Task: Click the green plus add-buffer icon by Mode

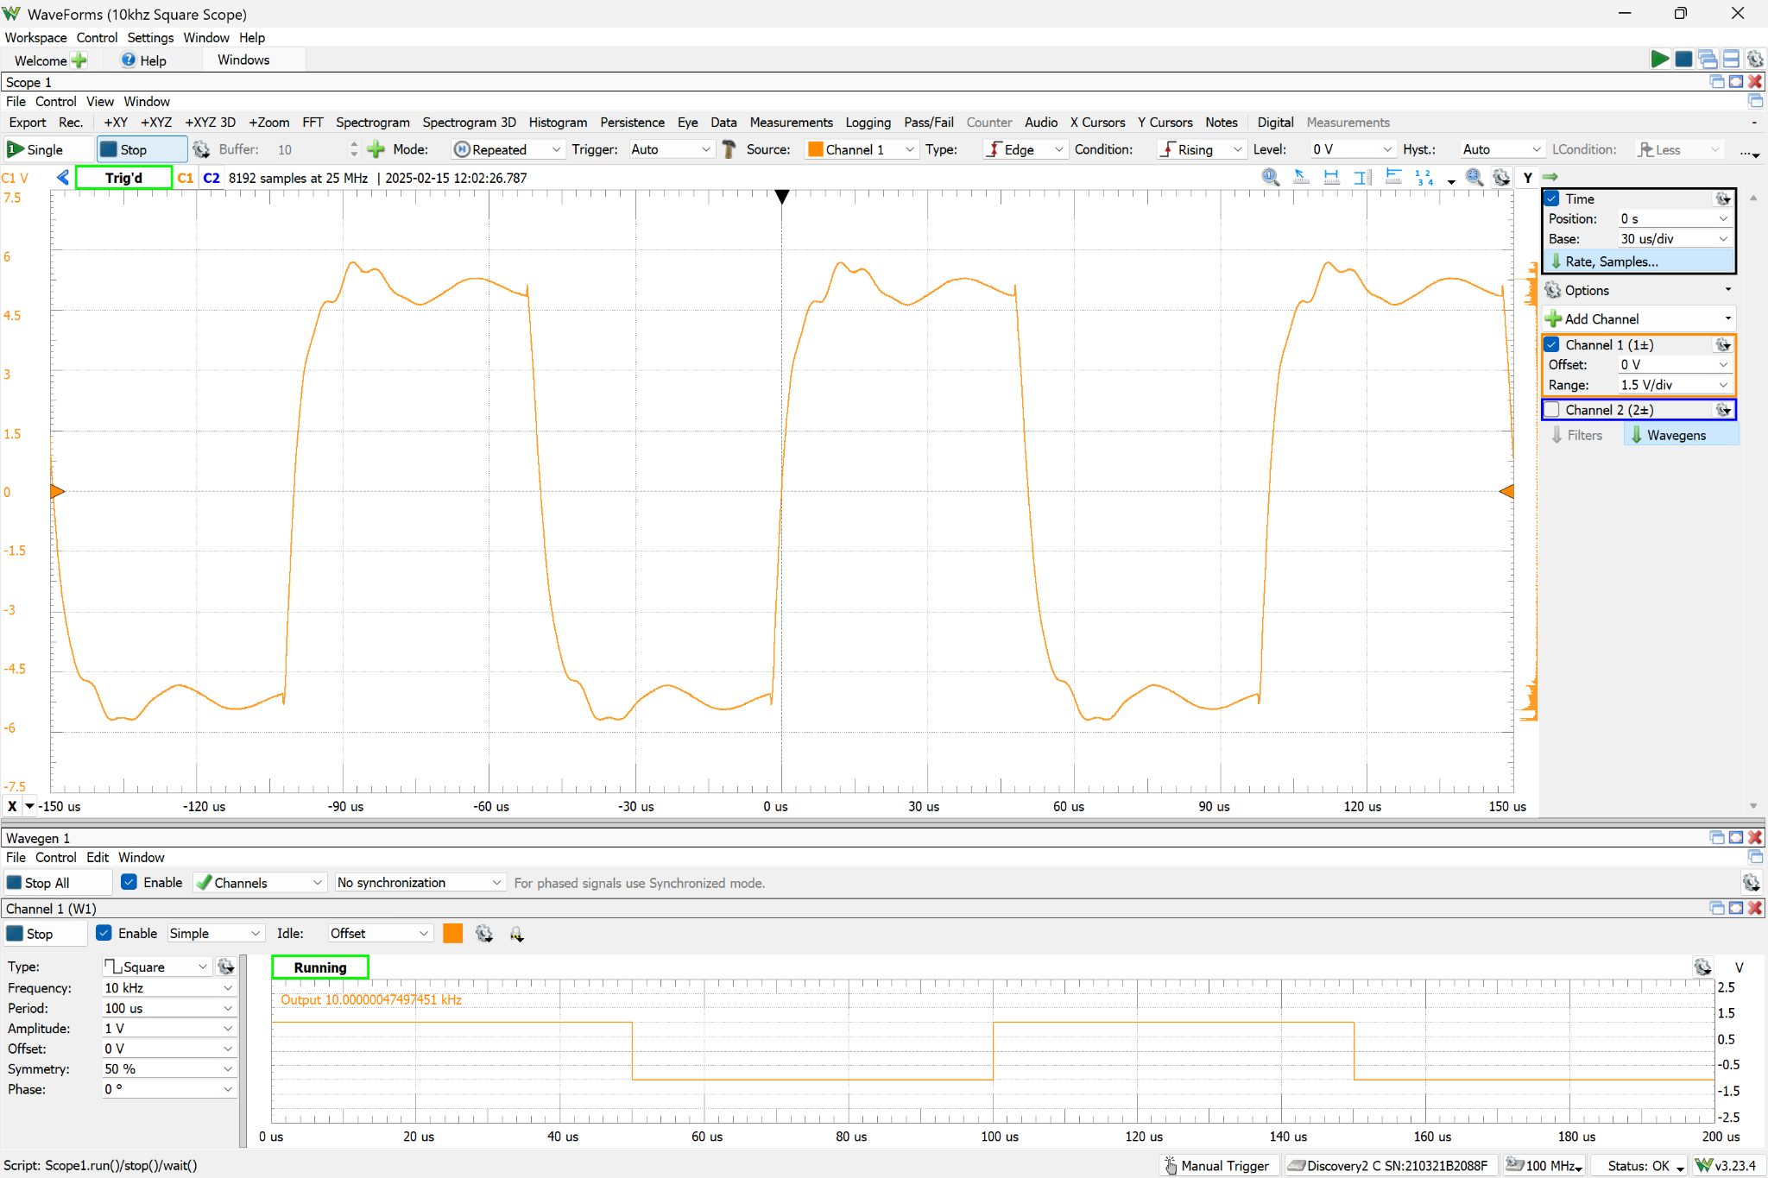Action: (376, 149)
